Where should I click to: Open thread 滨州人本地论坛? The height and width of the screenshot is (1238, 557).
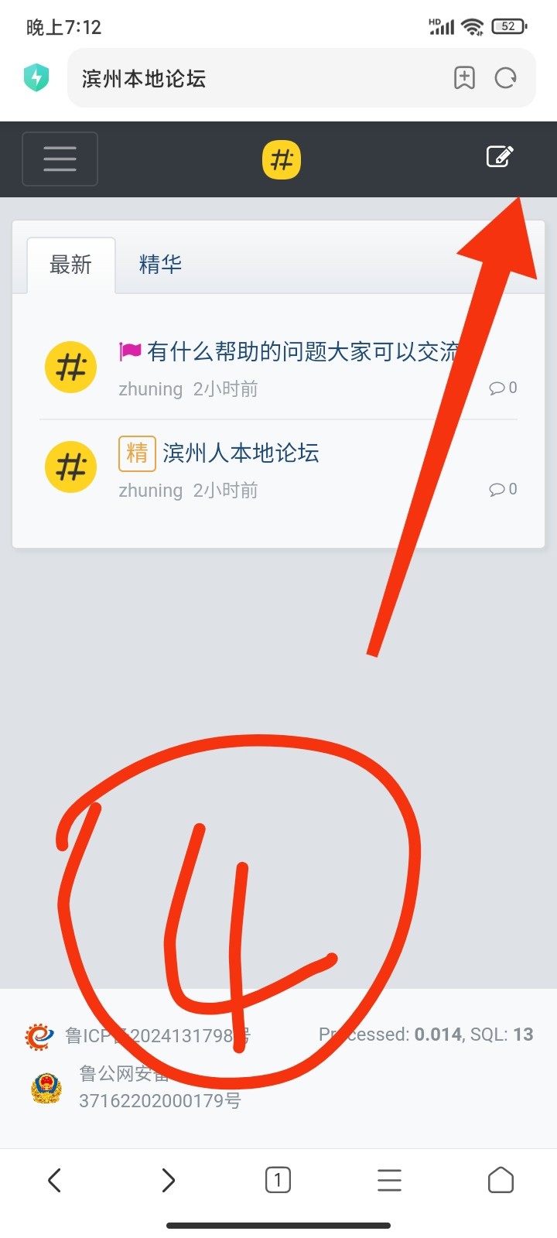point(241,453)
